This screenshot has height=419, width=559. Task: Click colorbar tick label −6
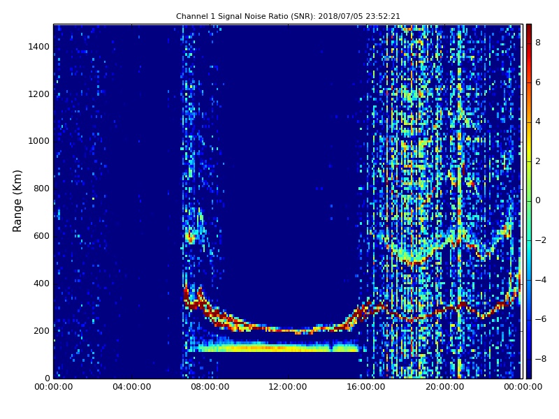(x=541, y=319)
